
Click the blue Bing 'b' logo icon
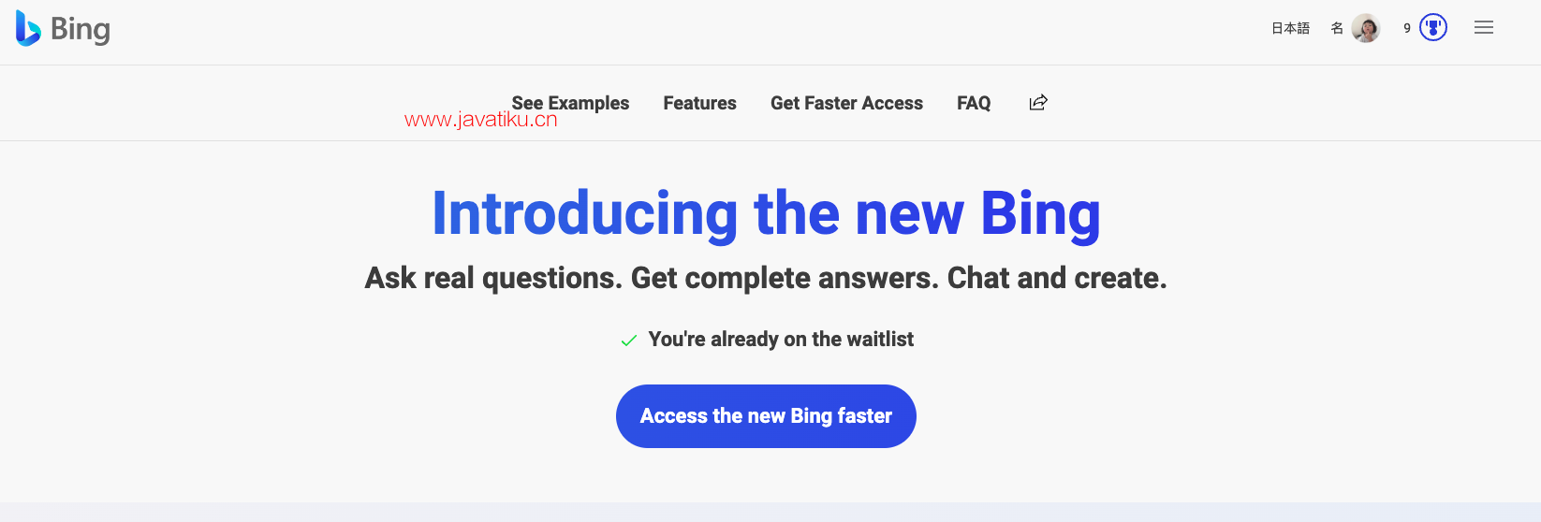pos(28,28)
